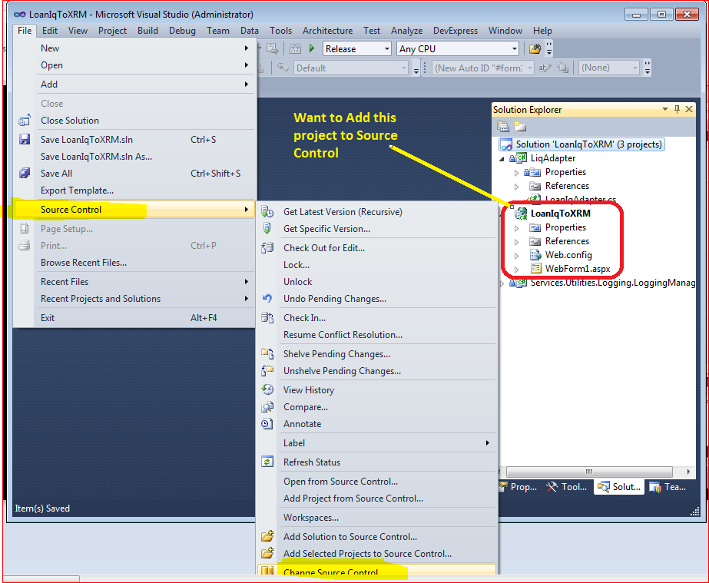The width and height of the screenshot is (709, 583).
Task: Expand References under LoanIqToXRM
Action: tap(516, 241)
